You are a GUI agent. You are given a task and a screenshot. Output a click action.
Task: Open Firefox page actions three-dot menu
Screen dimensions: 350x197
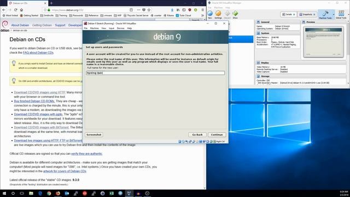(138, 10)
